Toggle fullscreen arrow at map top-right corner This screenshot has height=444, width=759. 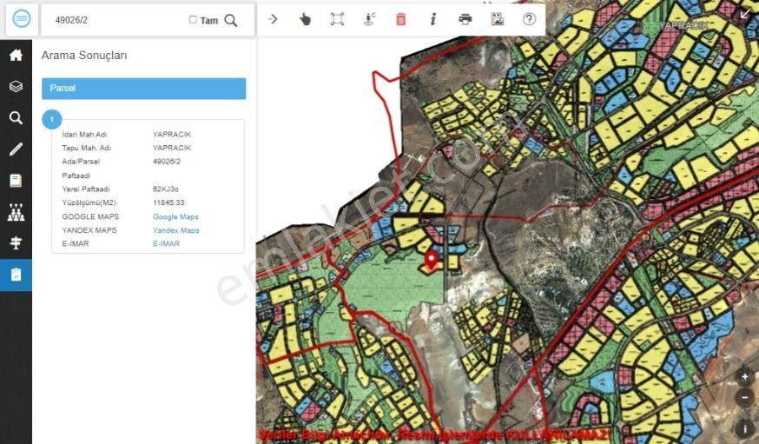745,15
